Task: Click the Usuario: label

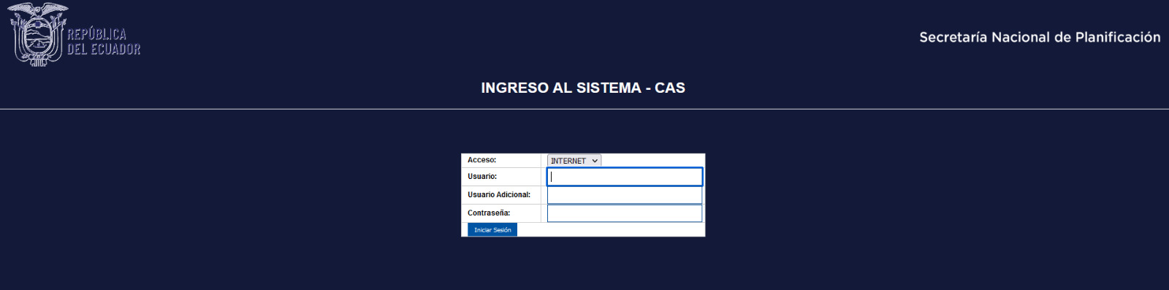Action: coord(482,177)
